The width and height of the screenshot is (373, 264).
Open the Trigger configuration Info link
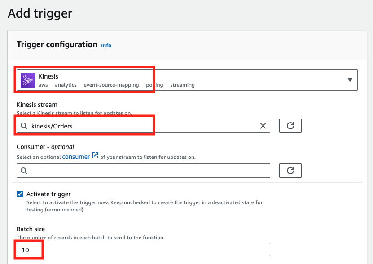point(106,45)
